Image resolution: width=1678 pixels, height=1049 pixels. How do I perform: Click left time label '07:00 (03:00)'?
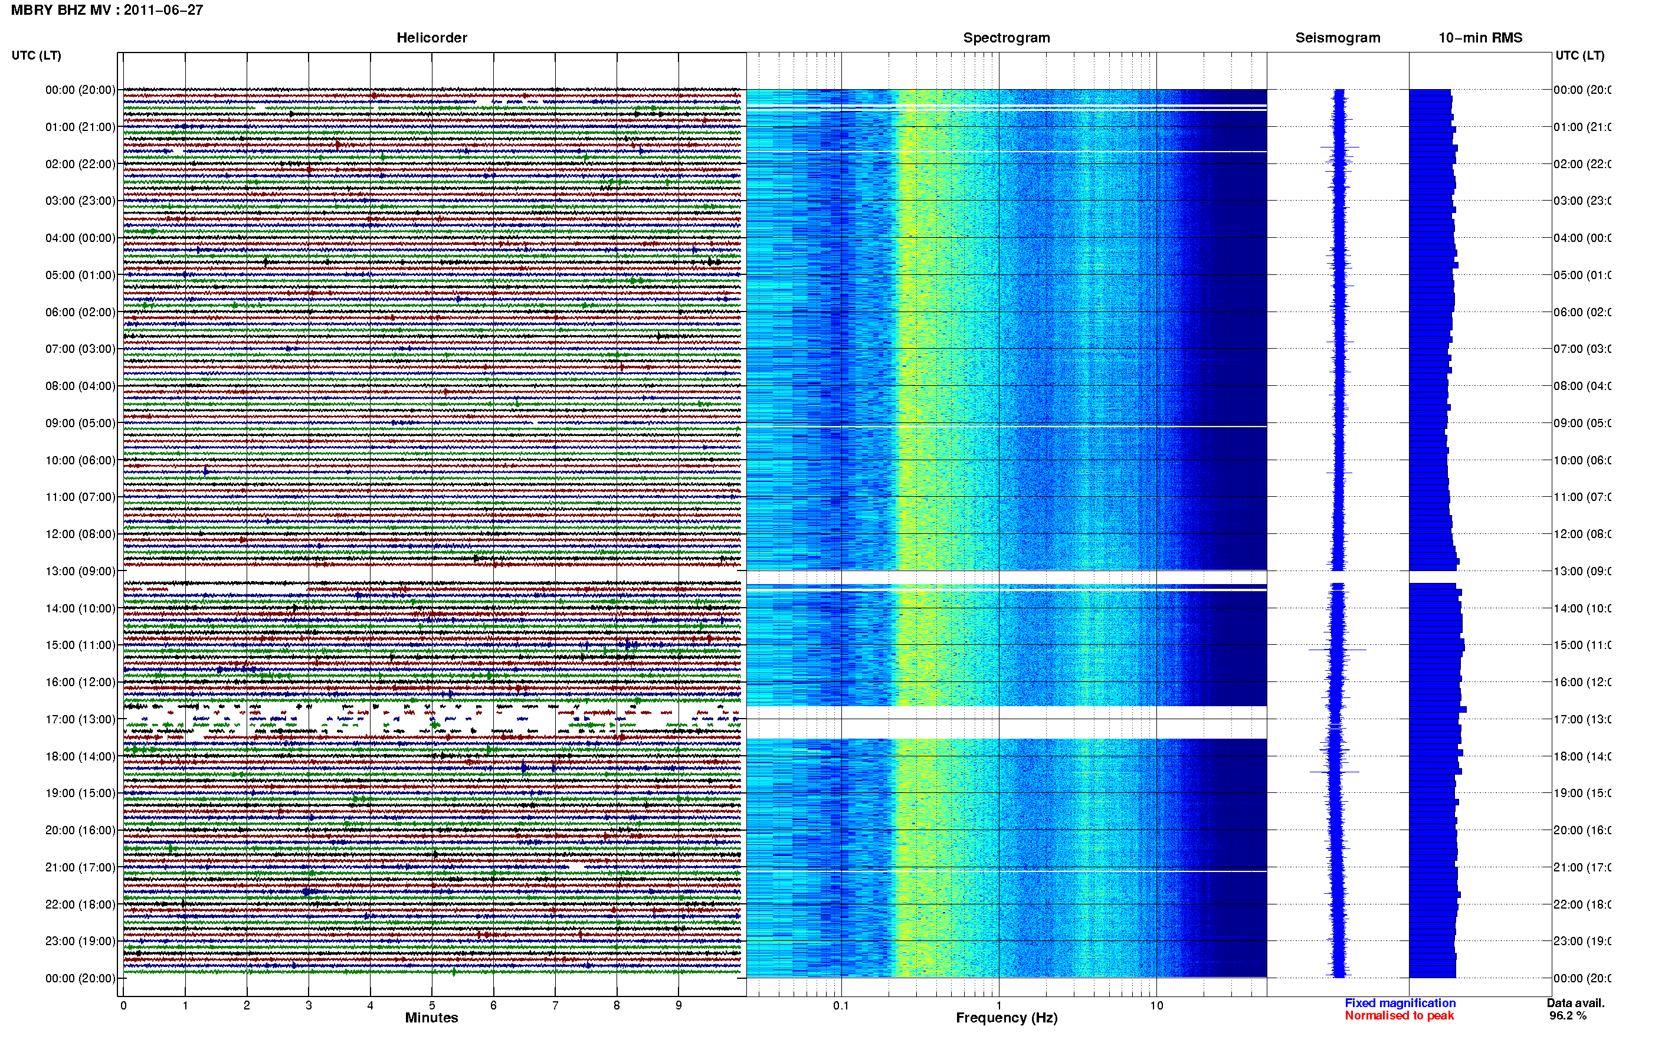[x=80, y=348]
